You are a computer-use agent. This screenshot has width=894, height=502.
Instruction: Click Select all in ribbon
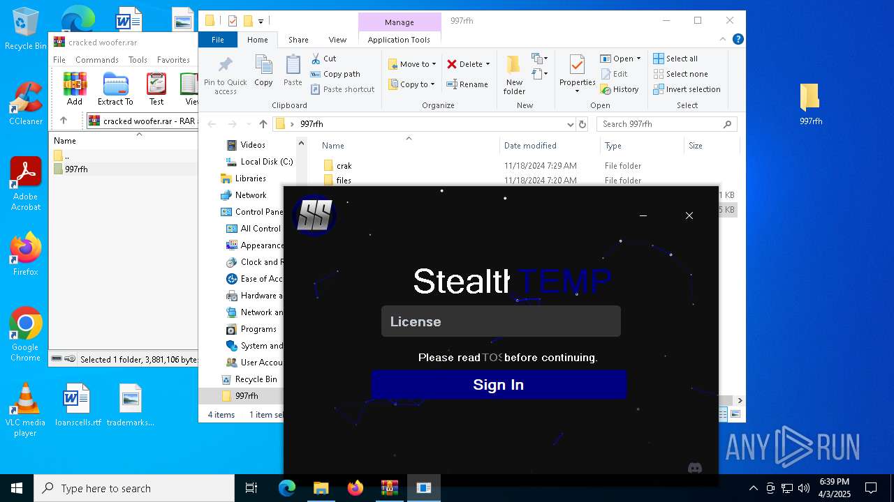[675, 59]
